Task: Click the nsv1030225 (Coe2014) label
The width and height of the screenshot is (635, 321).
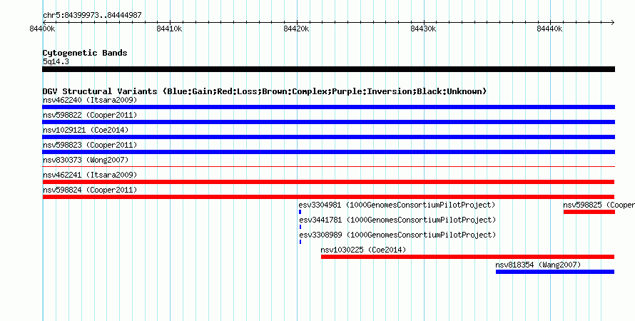Action: point(363,250)
